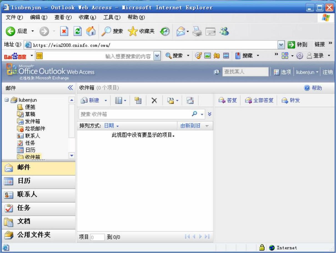Click 答复 to reply
Screen dimensions: 336x253
pyautogui.click(x=228, y=100)
